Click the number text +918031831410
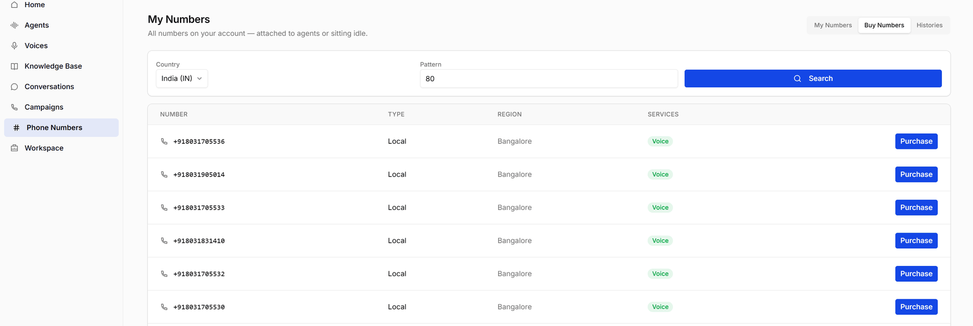Image resolution: width=973 pixels, height=326 pixels. pyautogui.click(x=199, y=241)
